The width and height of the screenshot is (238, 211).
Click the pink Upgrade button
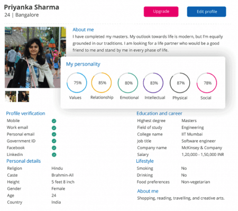pos(161,12)
